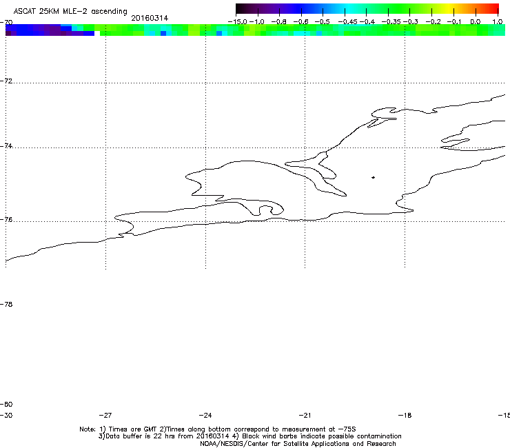Screen dimensions: 510x448
Task: Select the -0.8 color scale label
Action: tap(278, 22)
